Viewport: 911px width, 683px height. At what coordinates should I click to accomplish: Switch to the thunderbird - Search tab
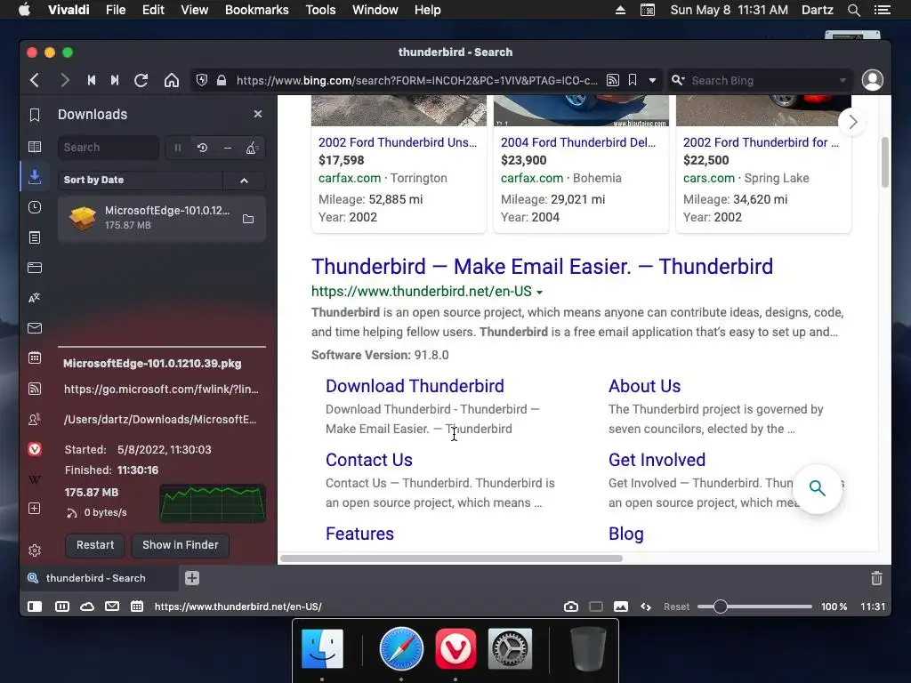[x=99, y=578]
